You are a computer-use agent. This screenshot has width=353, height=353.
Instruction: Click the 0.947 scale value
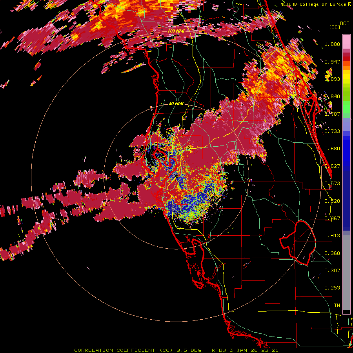(332, 62)
